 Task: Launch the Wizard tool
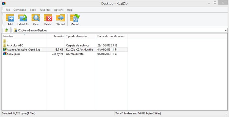coord(61,20)
